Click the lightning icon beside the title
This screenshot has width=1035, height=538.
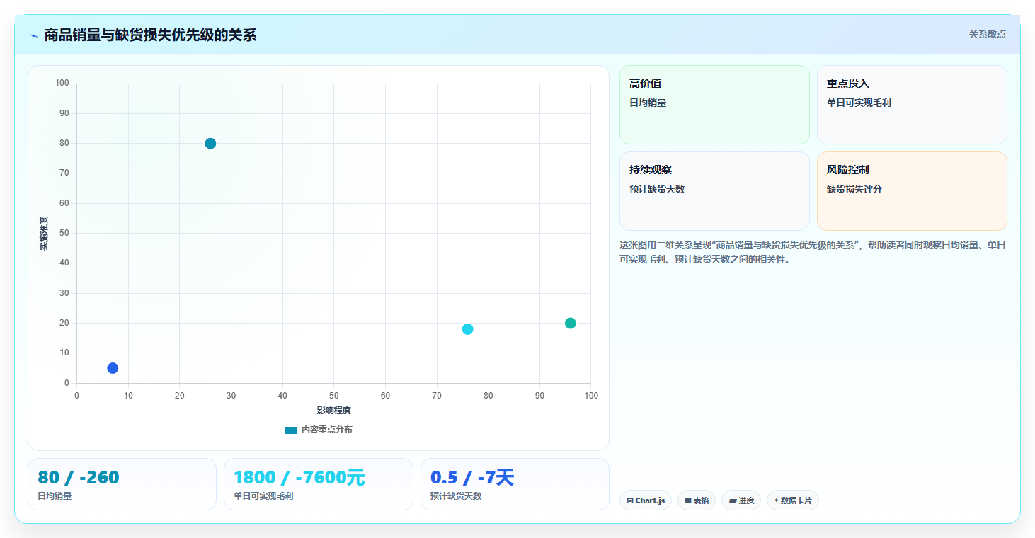pyautogui.click(x=33, y=35)
